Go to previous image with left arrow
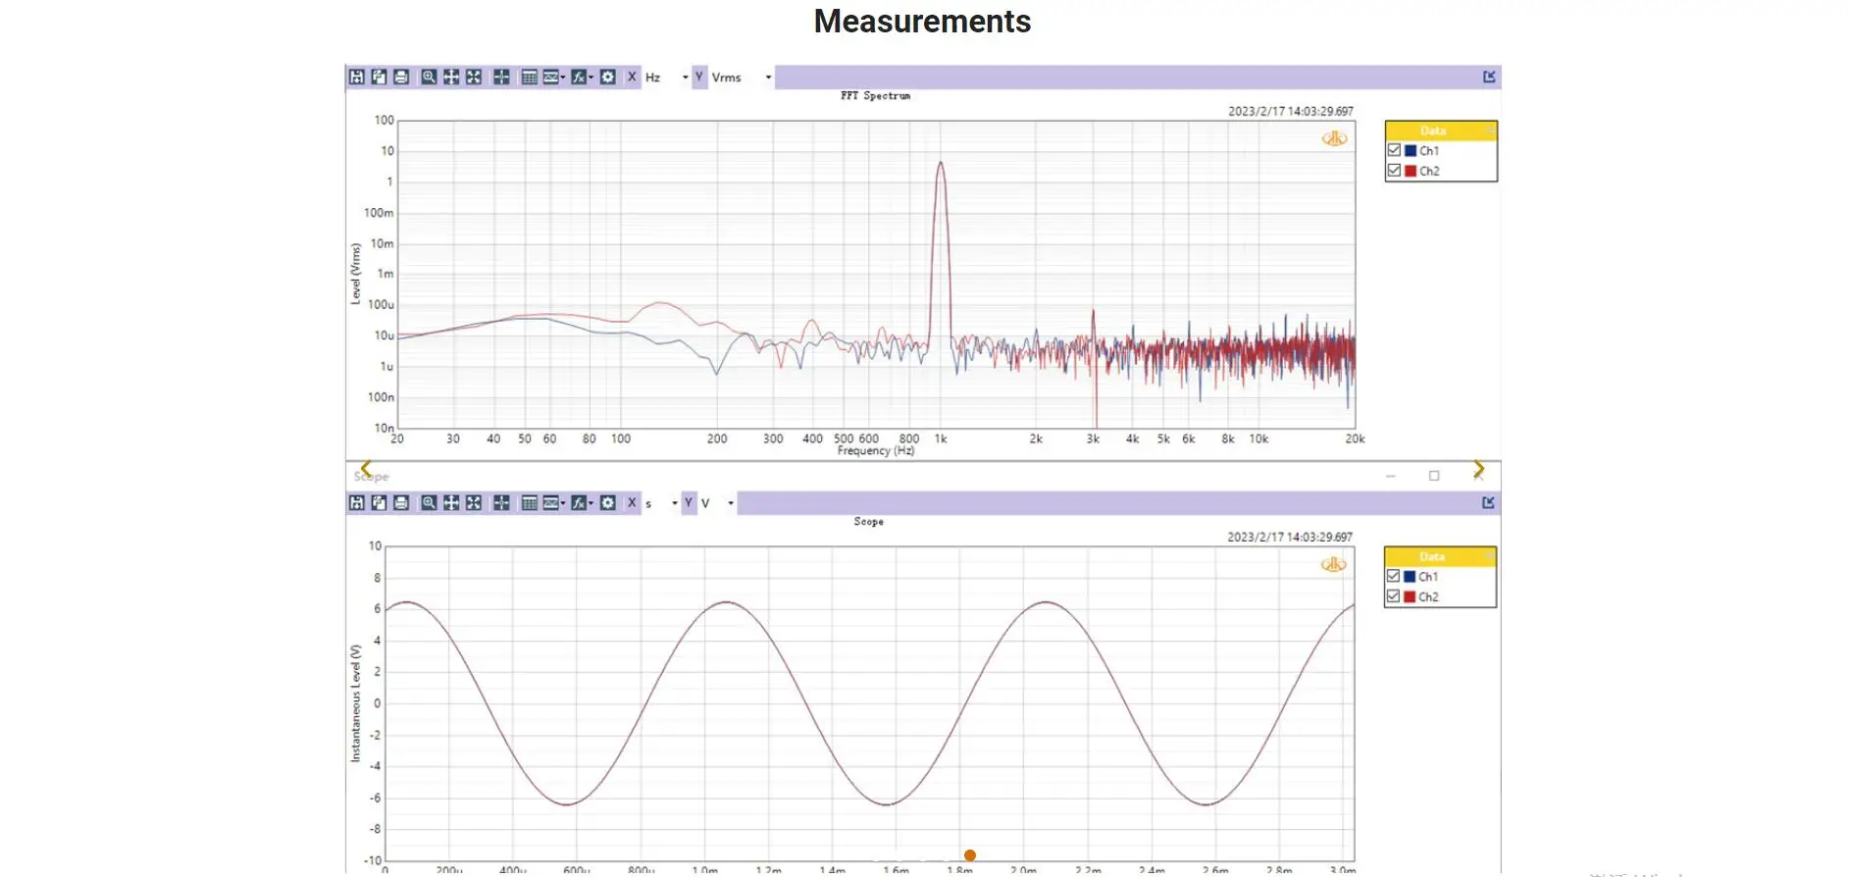 [x=366, y=470]
